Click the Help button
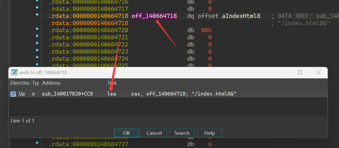 click(x=209, y=133)
